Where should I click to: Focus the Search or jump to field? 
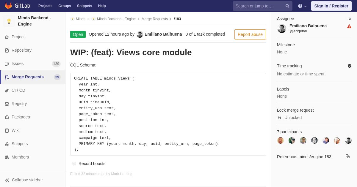263,6
